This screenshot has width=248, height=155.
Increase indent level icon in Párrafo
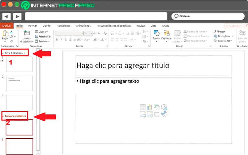coord(132,33)
